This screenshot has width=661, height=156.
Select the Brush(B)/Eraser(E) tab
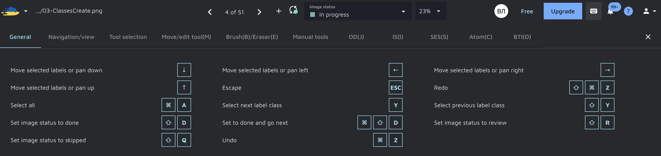point(252,37)
